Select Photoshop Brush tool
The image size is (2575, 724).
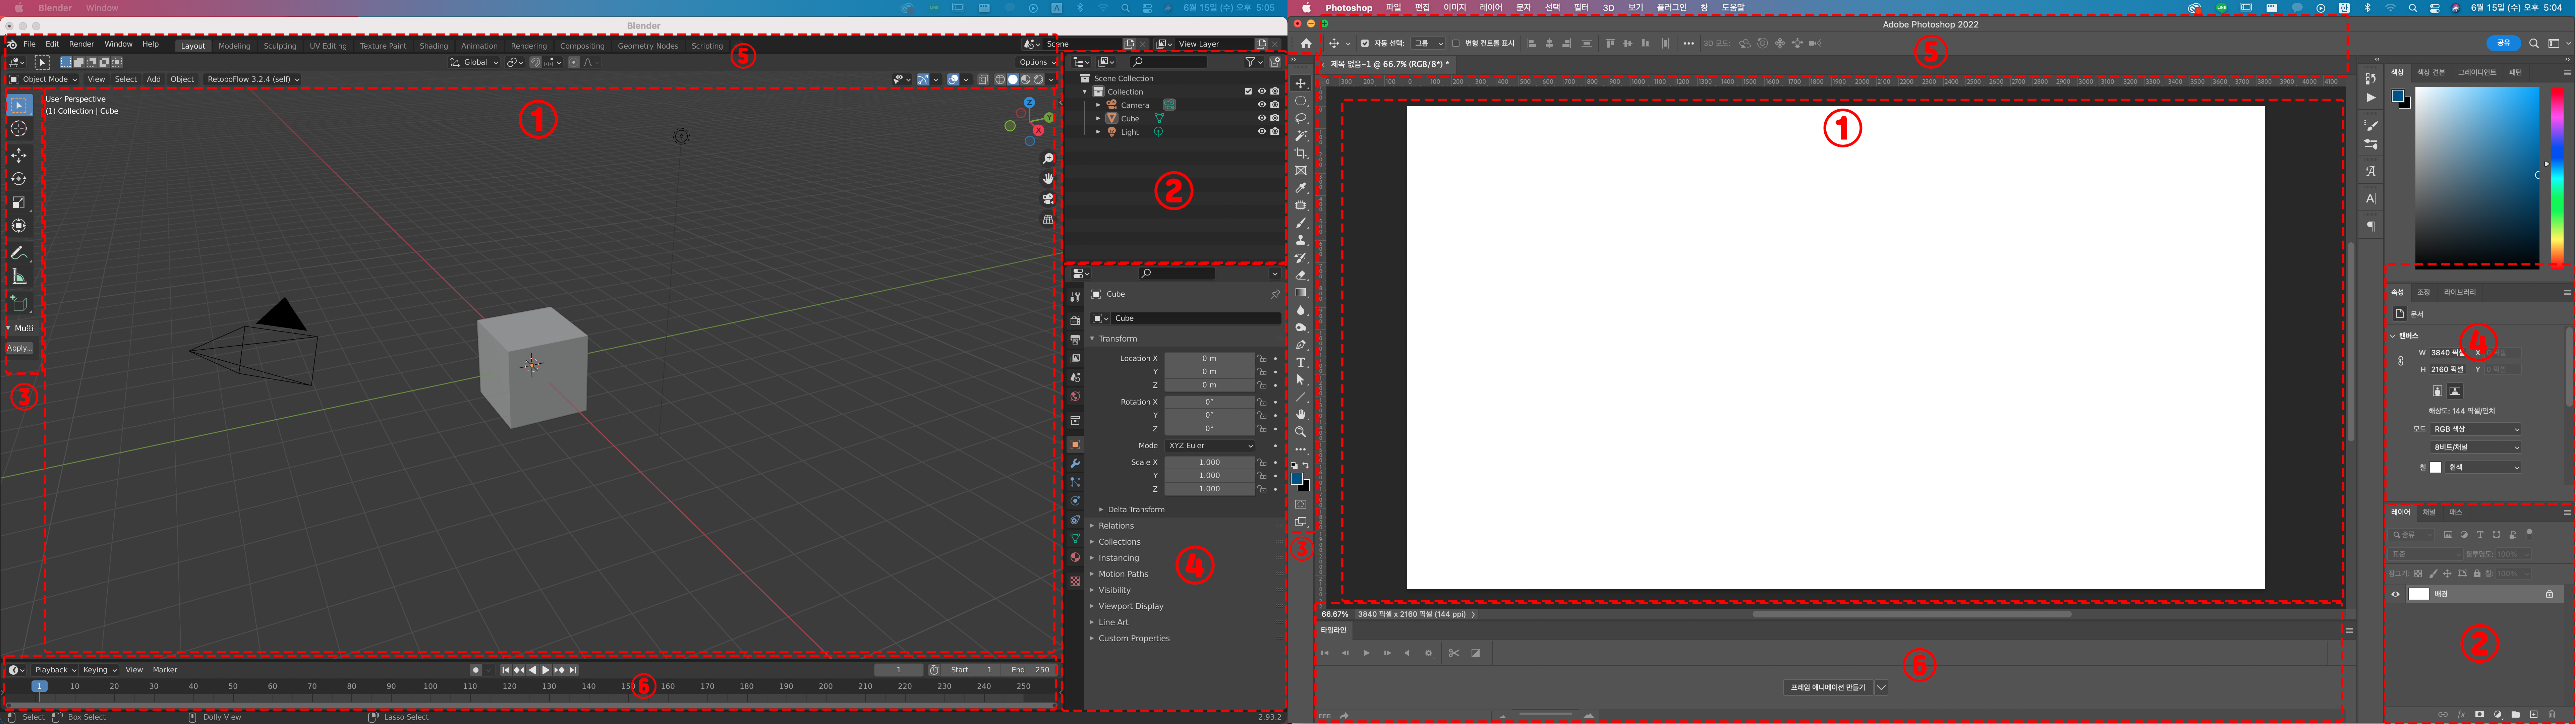click(1301, 223)
